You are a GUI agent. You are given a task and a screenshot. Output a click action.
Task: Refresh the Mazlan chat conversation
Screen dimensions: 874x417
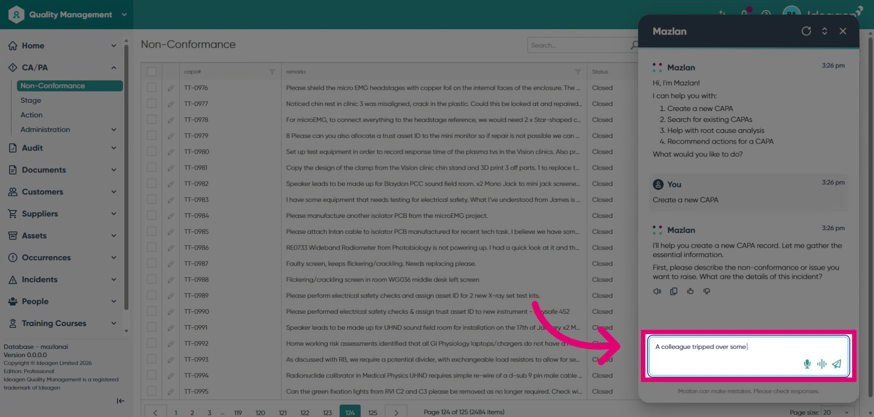(x=806, y=31)
